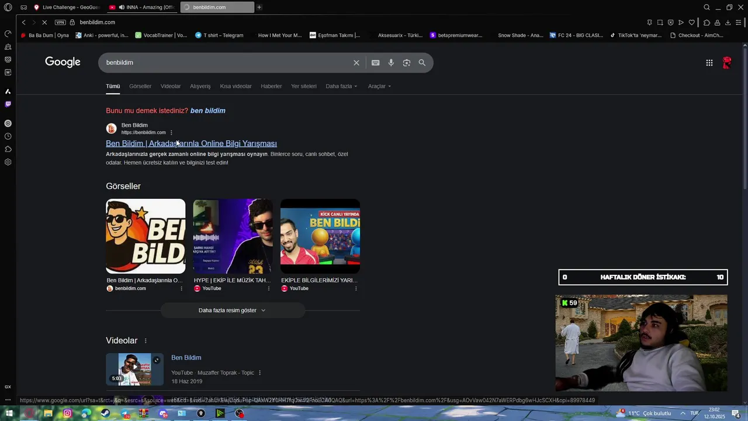Select the Tümü search tab

pyautogui.click(x=113, y=86)
